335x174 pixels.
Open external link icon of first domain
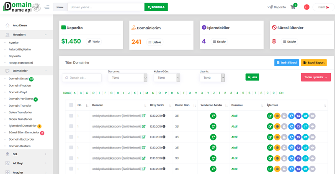[144, 116]
